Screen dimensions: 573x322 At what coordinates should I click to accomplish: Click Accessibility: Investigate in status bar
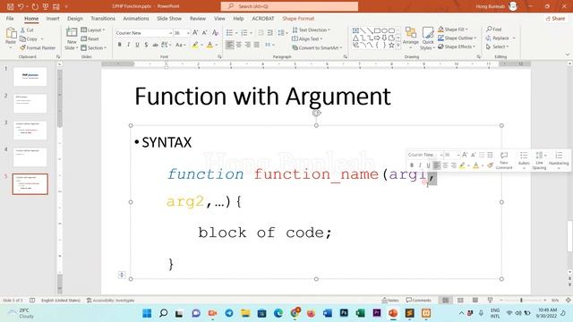pyautogui.click(x=111, y=301)
